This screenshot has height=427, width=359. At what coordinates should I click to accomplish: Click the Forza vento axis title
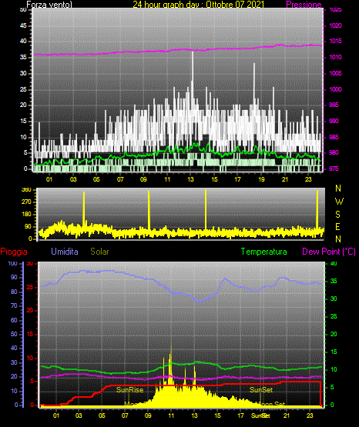click(49, 5)
